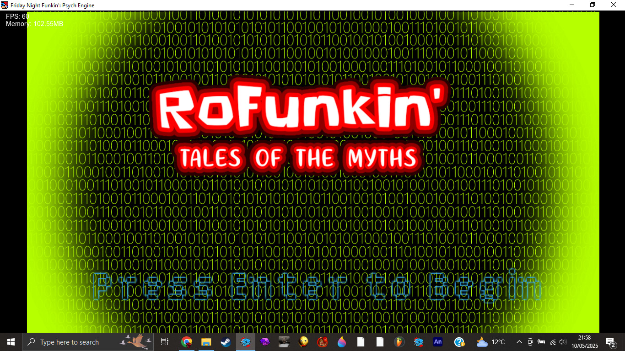Open Adobe Animate from the taskbar

438,342
